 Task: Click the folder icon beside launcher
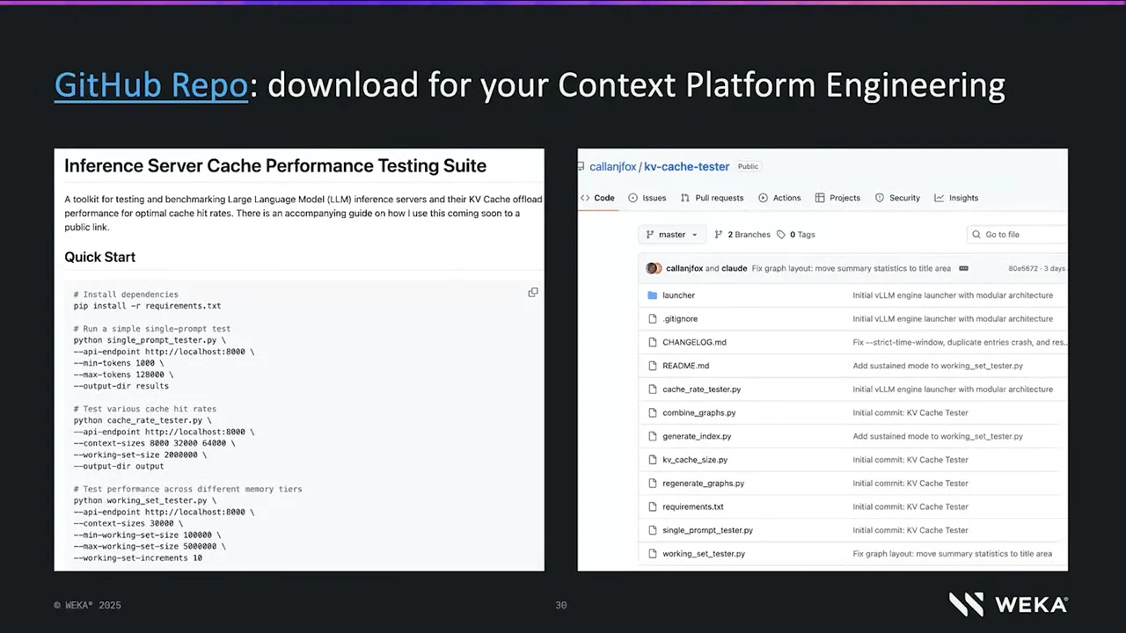(653, 295)
